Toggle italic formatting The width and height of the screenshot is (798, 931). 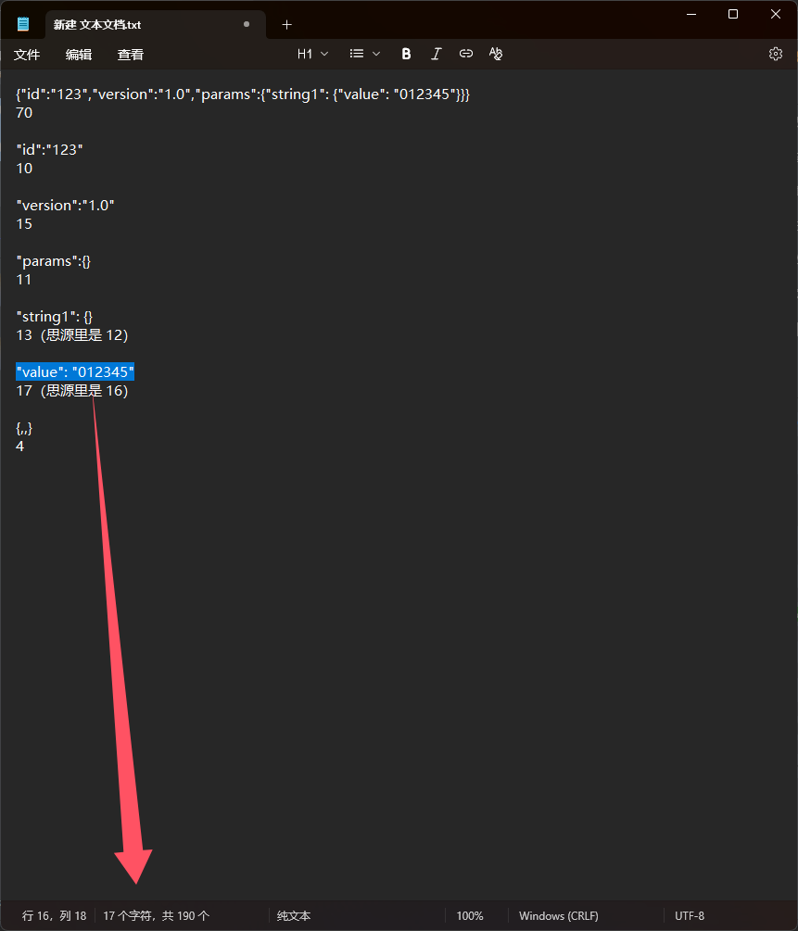click(437, 54)
